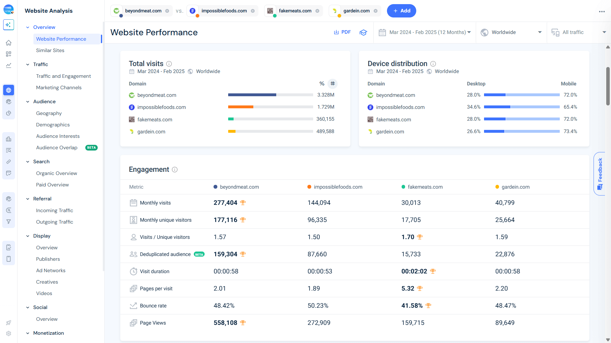Click the settings gear icon in left rail

click(x=9, y=333)
